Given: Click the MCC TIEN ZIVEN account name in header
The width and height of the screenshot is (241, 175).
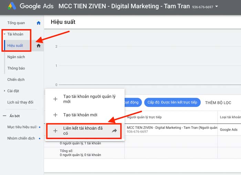Looking at the screenshot, I should point(124,6).
